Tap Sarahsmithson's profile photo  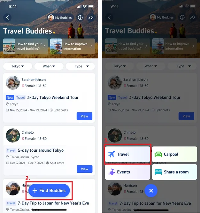click(x=13, y=83)
